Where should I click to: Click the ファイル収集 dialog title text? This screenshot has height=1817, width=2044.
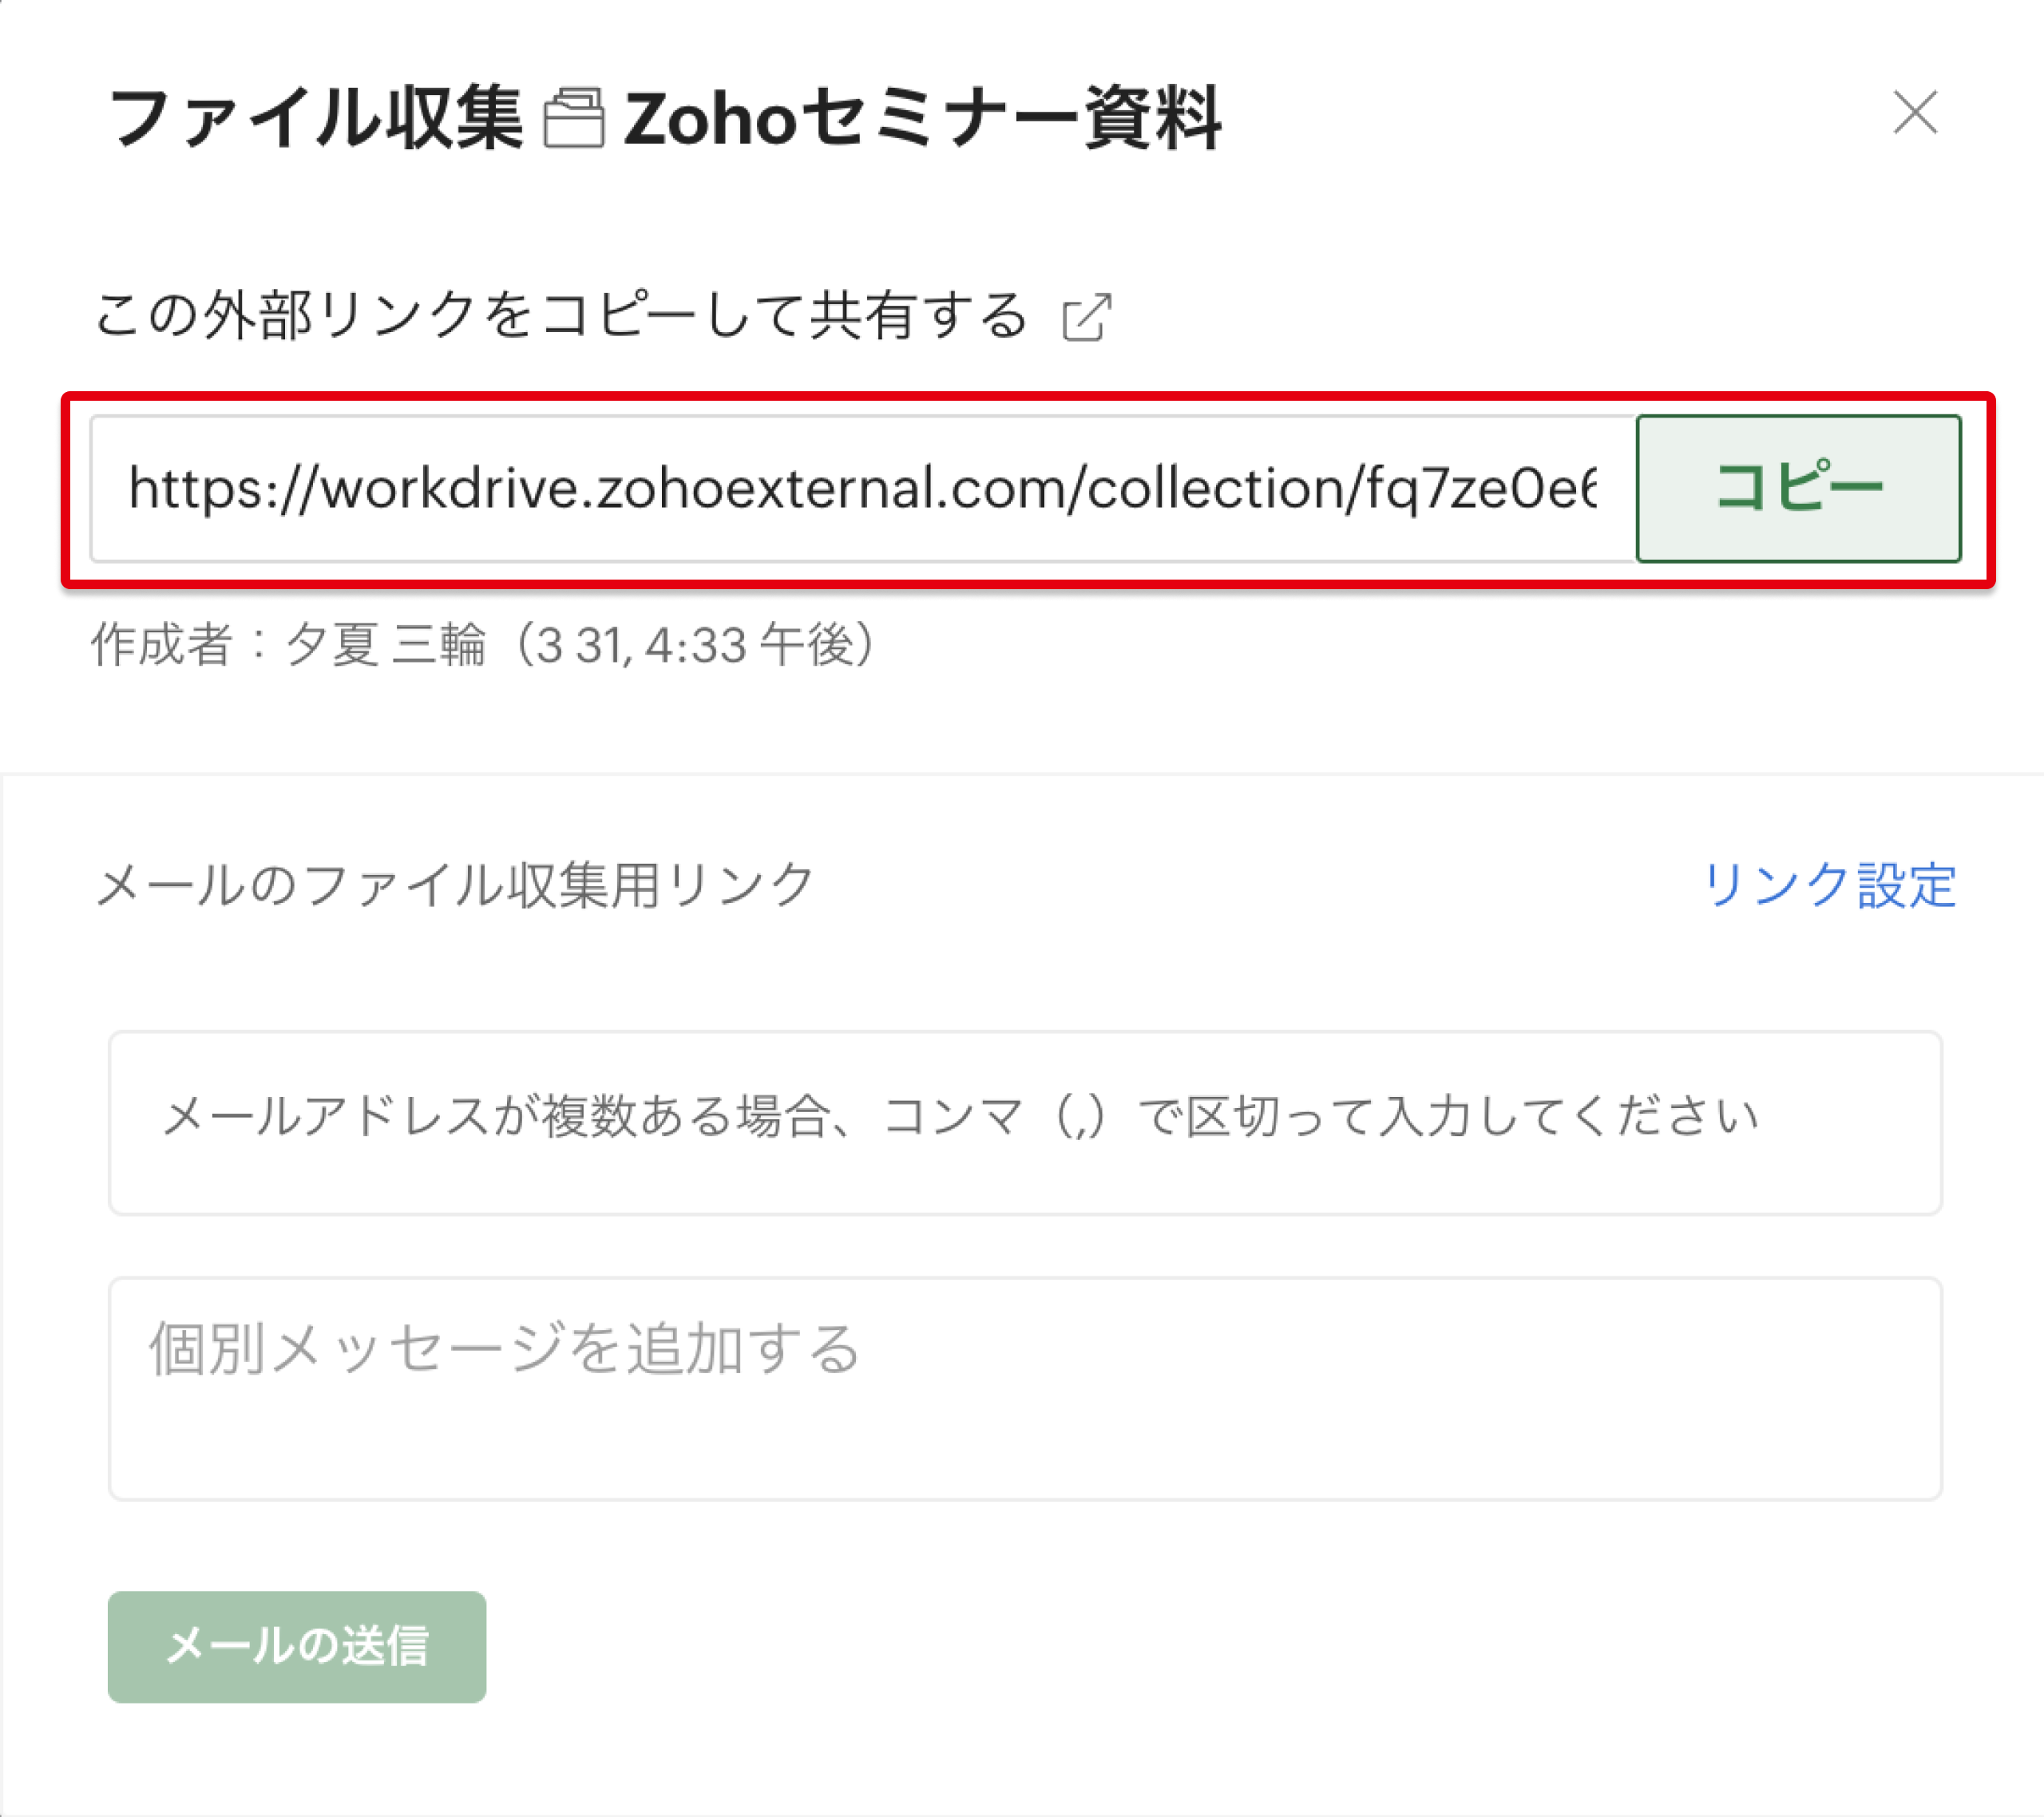coord(316,118)
